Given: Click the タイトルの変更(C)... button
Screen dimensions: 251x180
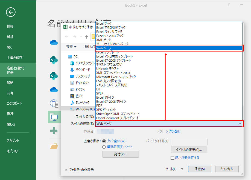Looking at the screenshot, I should coord(189,150).
